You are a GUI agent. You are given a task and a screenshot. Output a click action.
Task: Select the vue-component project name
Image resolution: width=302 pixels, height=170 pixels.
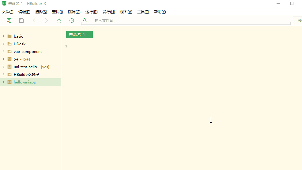pyautogui.click(x=28, y=52)
